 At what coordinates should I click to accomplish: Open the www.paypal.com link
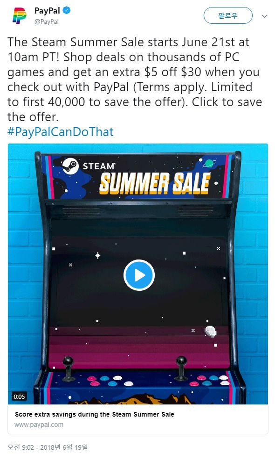[39, 425]
